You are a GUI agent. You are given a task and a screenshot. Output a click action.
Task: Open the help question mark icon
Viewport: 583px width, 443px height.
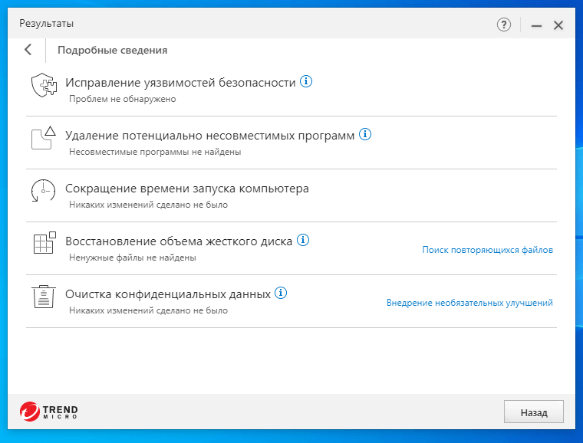504,25
